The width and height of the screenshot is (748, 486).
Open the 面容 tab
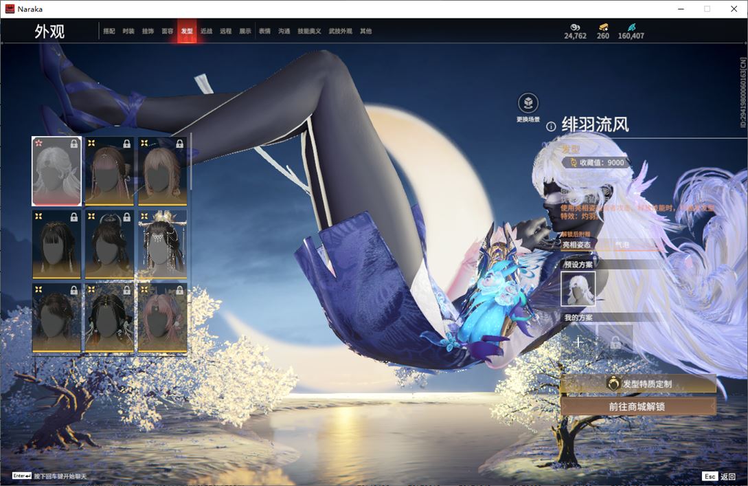[168, 31]
